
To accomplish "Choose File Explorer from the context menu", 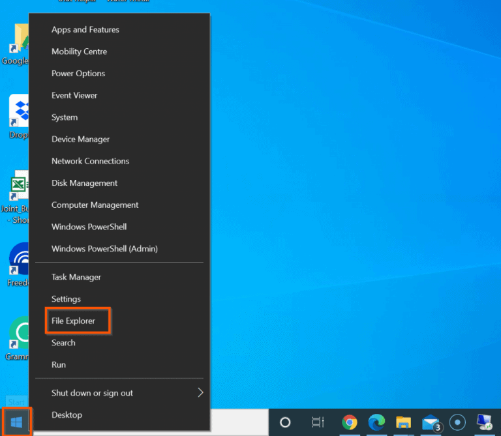I will pos(73,321).
